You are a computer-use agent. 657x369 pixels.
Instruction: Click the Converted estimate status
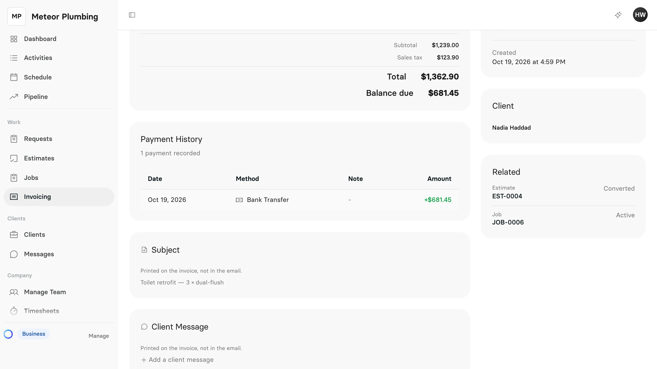tap(619, 189)
